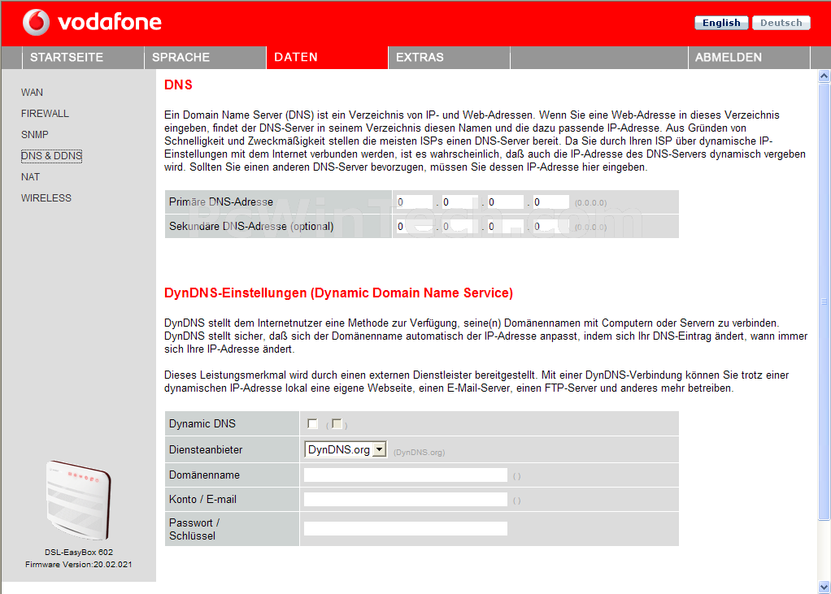The image size is (831, 594).
Task: Open WIRELESS settings in sidebar
Action: tap(46, 198)
